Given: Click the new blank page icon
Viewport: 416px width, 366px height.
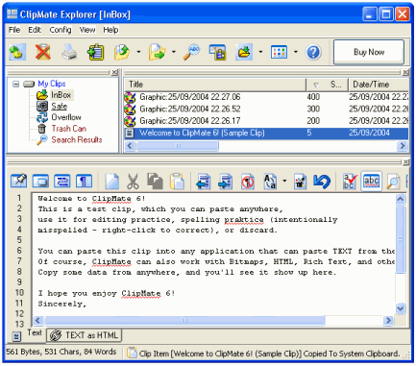Looking at the screenshot, I should click(x=111, y=182).
